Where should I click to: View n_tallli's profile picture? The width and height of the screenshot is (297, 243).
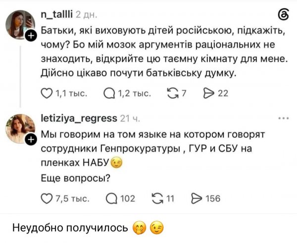[20, 25]
